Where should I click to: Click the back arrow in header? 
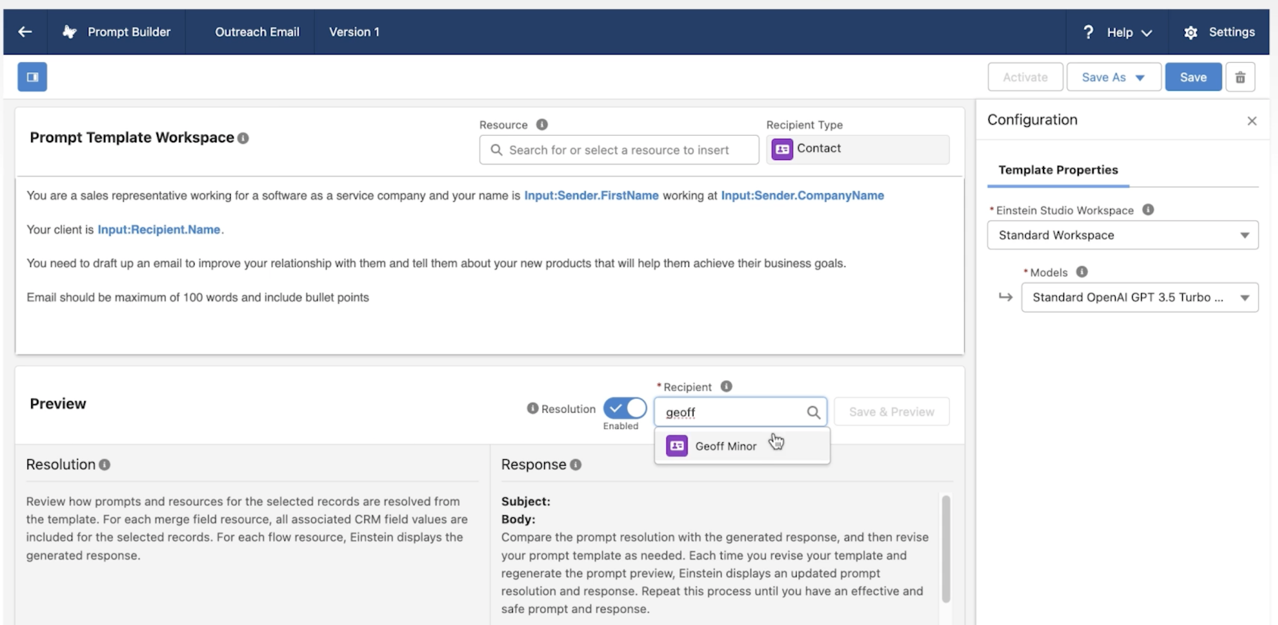point(25,32)
